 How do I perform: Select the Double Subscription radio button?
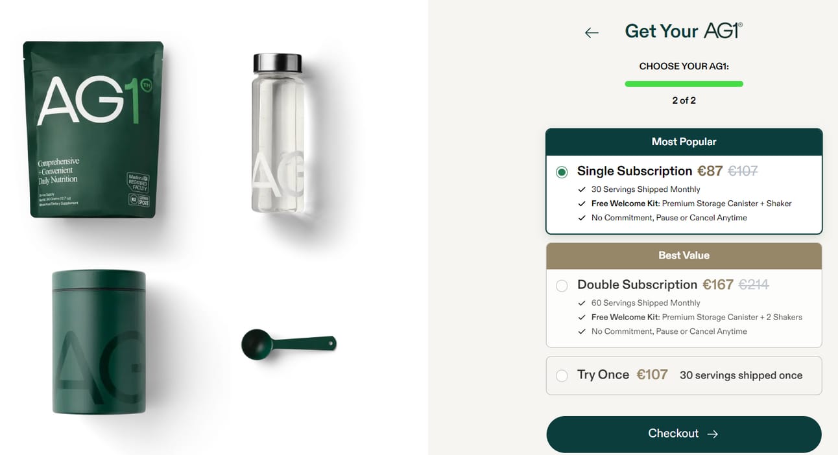[562, 285]
